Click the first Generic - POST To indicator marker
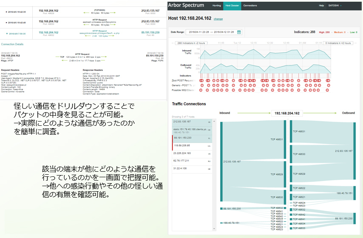 pos(202,85)
